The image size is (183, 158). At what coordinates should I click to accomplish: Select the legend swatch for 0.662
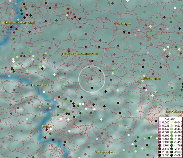(160, 132)
